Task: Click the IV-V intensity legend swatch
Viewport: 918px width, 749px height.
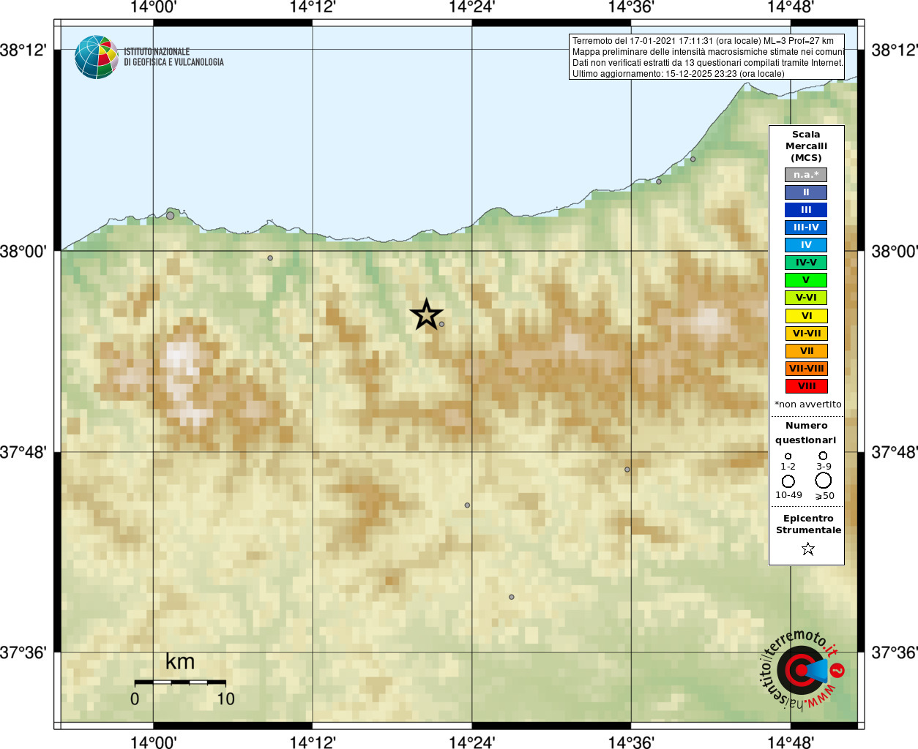Action: coord(806,263)
